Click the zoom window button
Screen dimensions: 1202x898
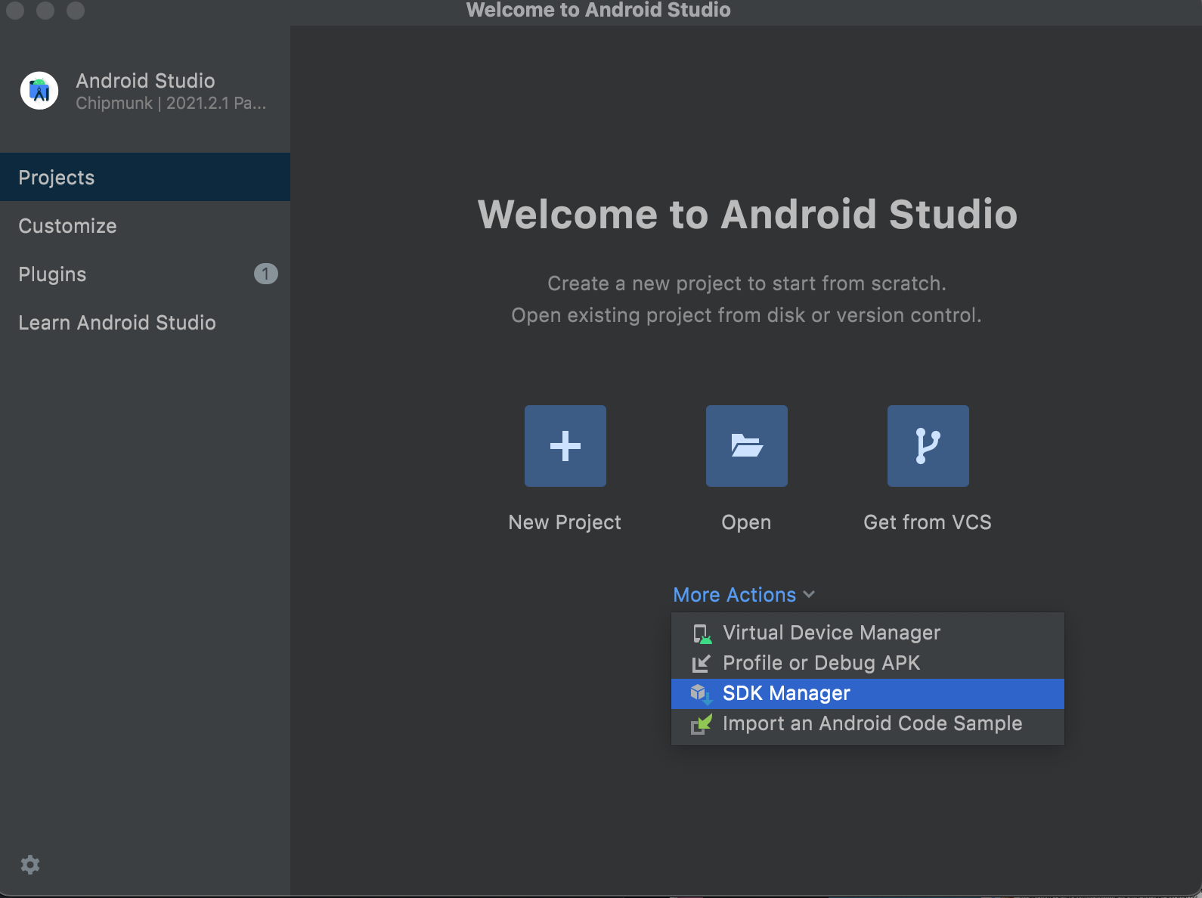(76, 10)
